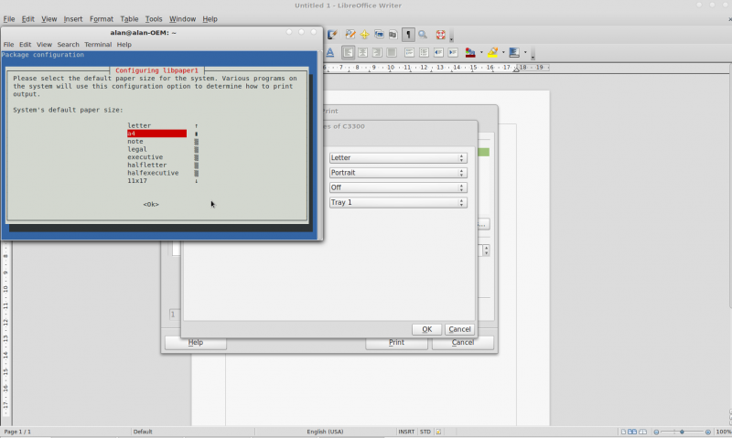
Task: Align text right in formatting toolbar
Action: tap(377, 53)
